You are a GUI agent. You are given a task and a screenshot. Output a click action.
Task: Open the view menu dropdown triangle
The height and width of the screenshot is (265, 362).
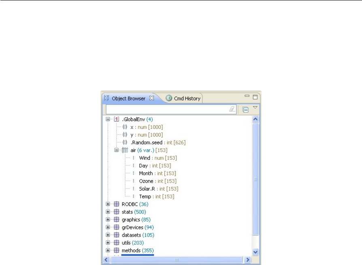tap(255, 107)
